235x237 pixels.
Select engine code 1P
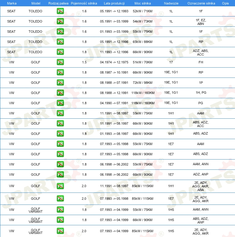click(x=201, y=83)
